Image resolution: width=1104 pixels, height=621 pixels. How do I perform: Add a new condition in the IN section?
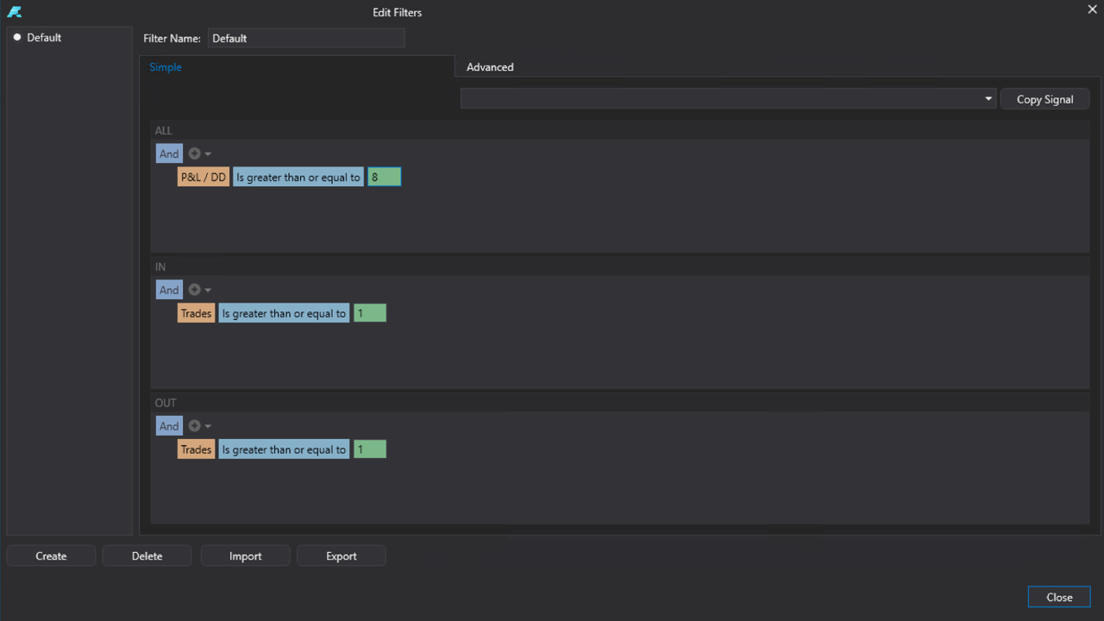coord(194,289)
